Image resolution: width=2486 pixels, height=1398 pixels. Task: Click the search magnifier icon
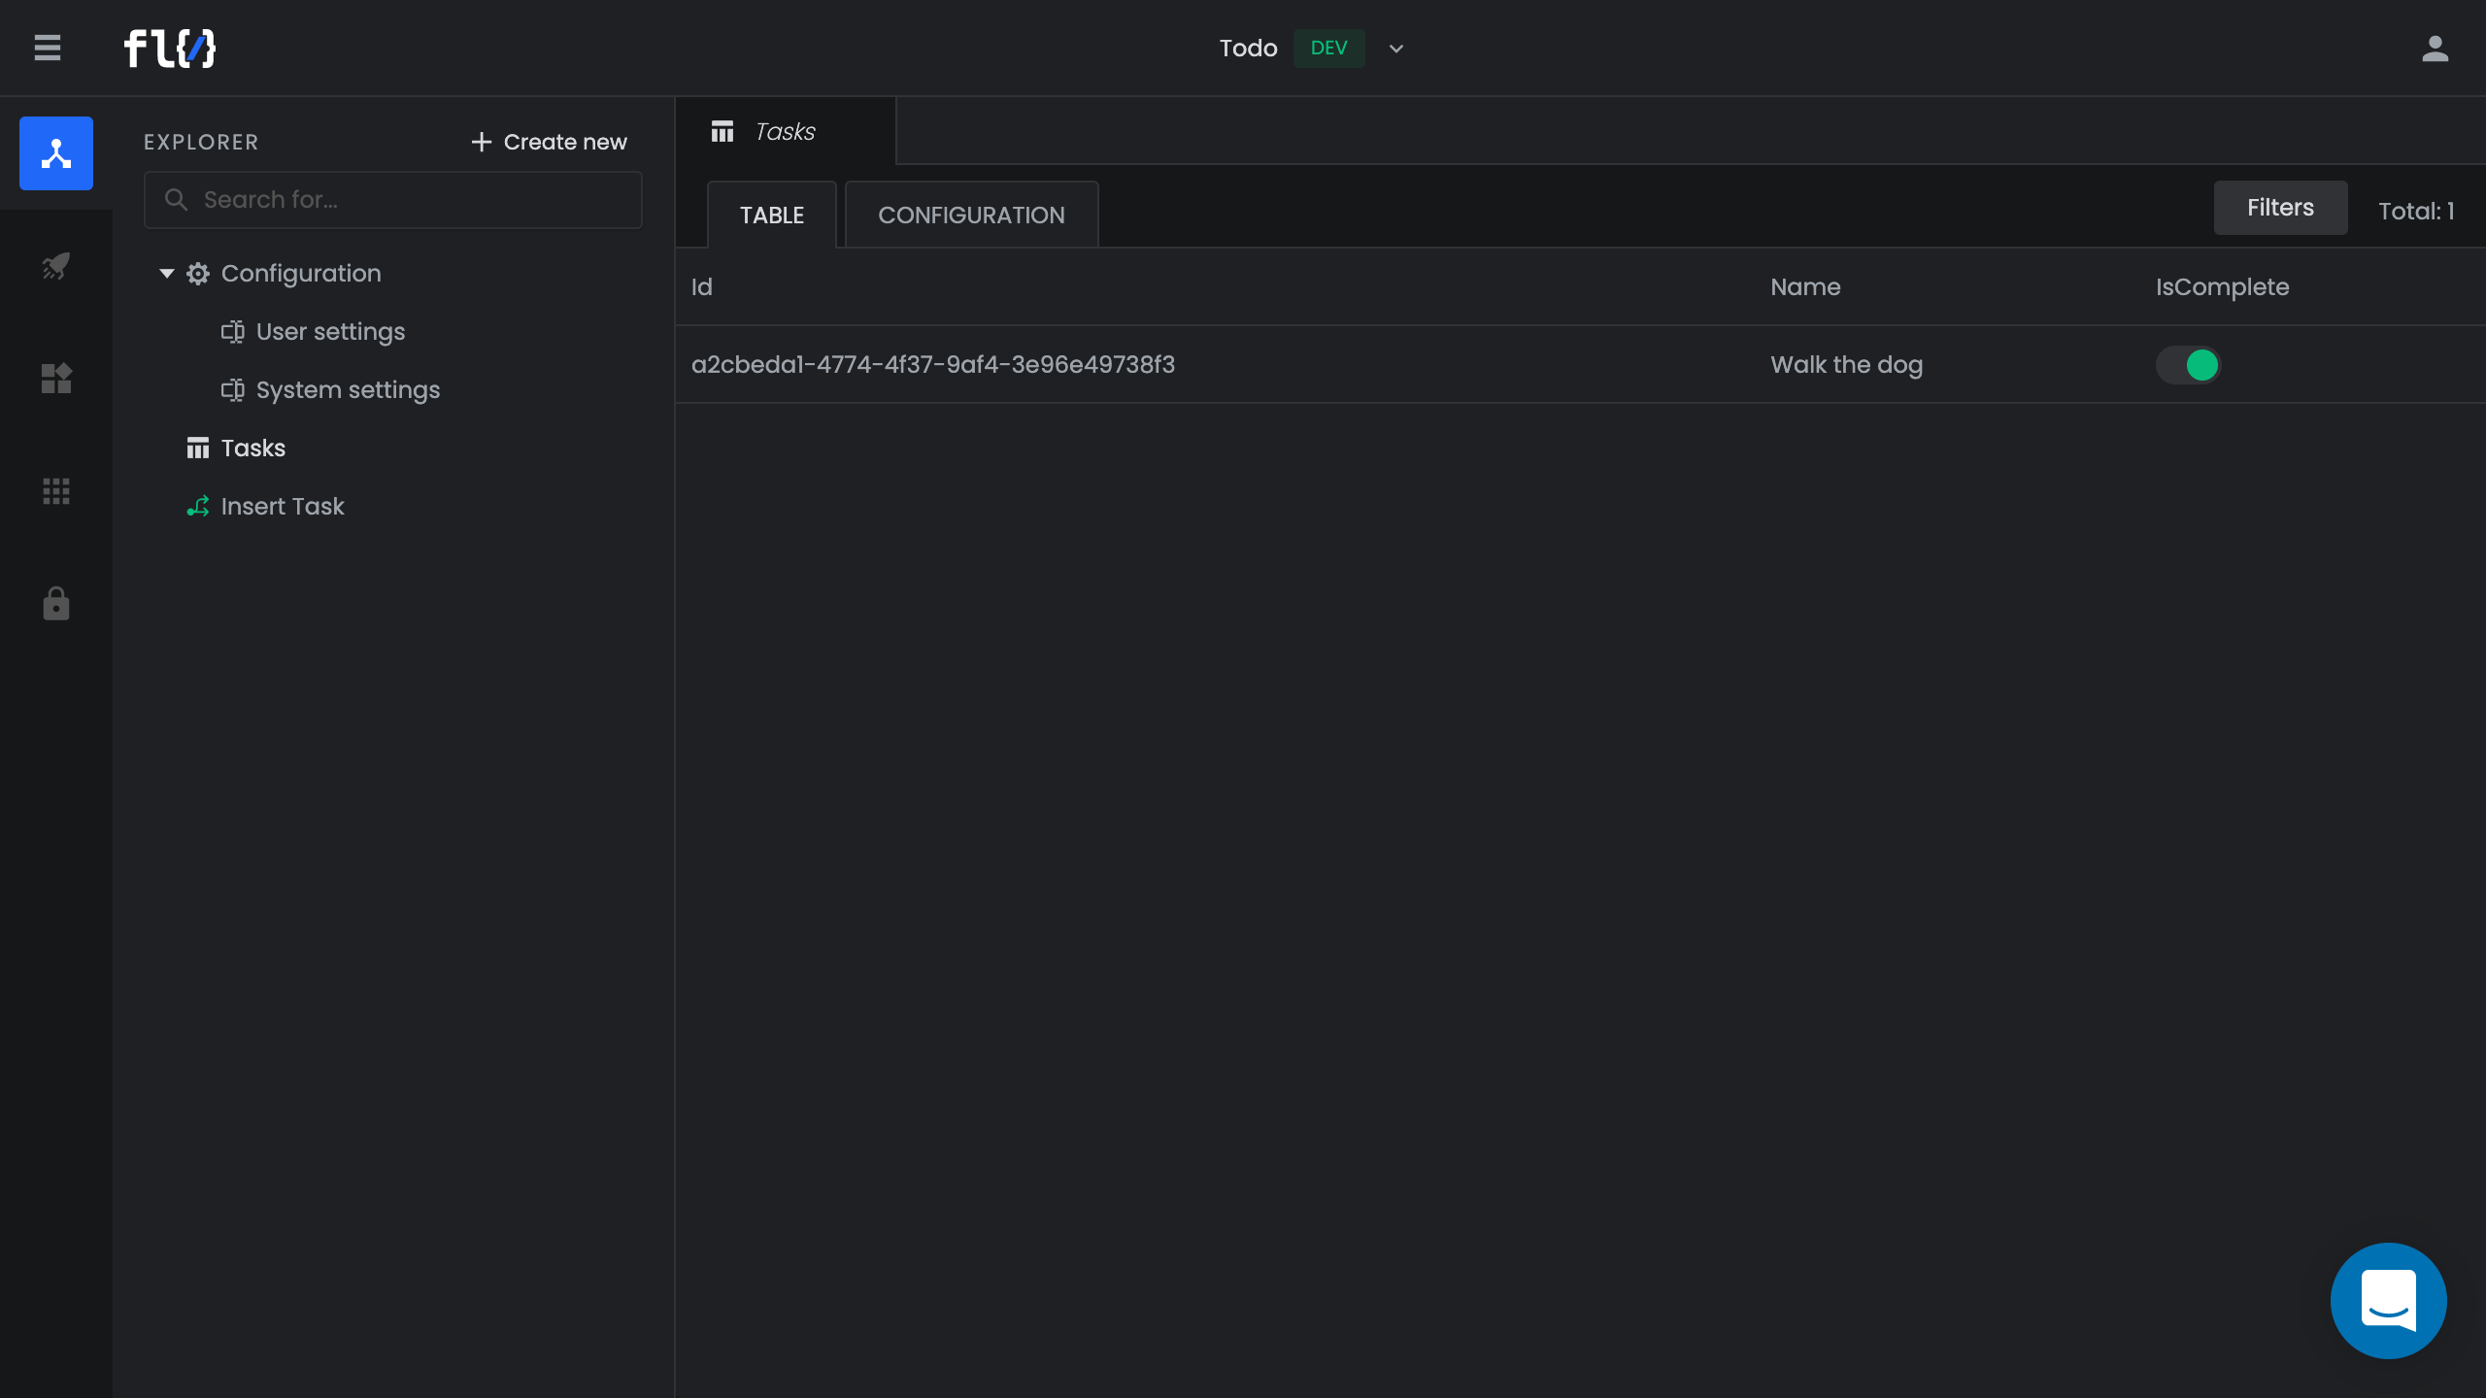tap(176, 200)
